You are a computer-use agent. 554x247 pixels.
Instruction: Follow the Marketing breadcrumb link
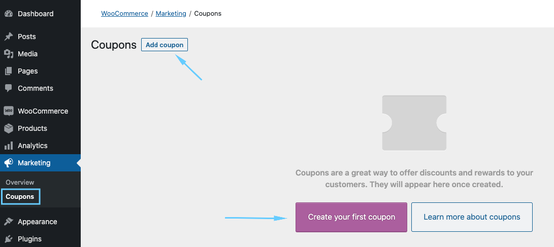(171, 14)
